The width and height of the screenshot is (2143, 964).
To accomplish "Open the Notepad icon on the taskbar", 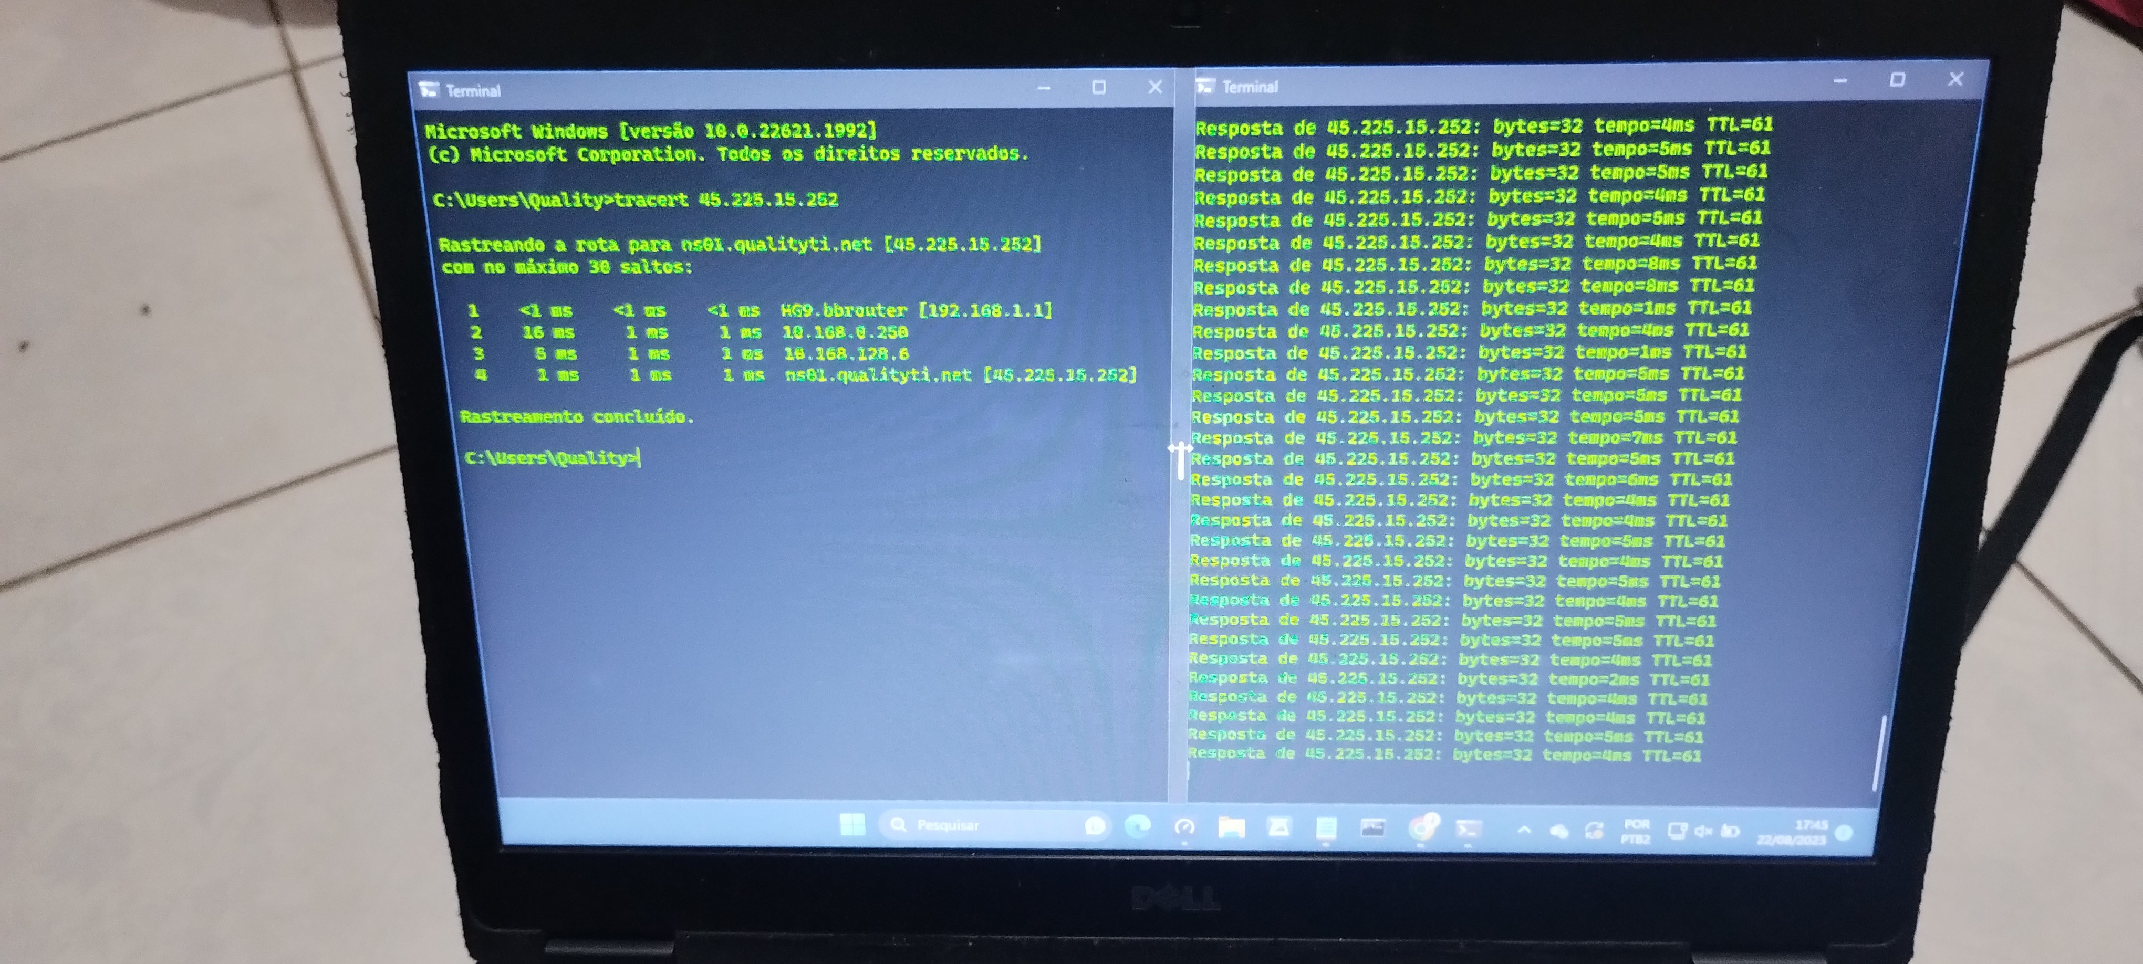I will pyautogui.click(x=1326, y=827).
